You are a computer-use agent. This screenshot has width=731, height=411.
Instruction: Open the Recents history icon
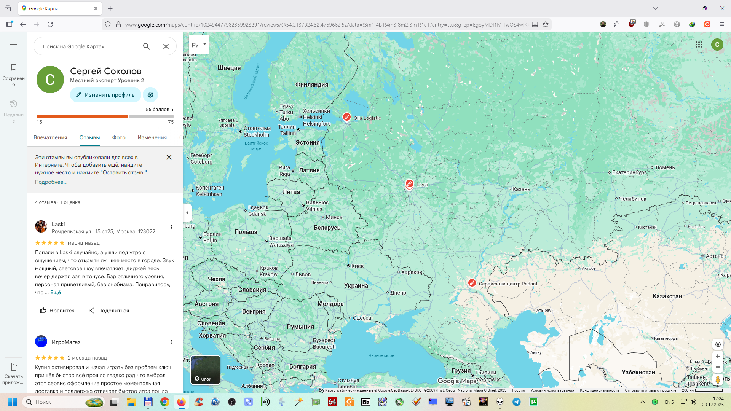click(14, 104)
